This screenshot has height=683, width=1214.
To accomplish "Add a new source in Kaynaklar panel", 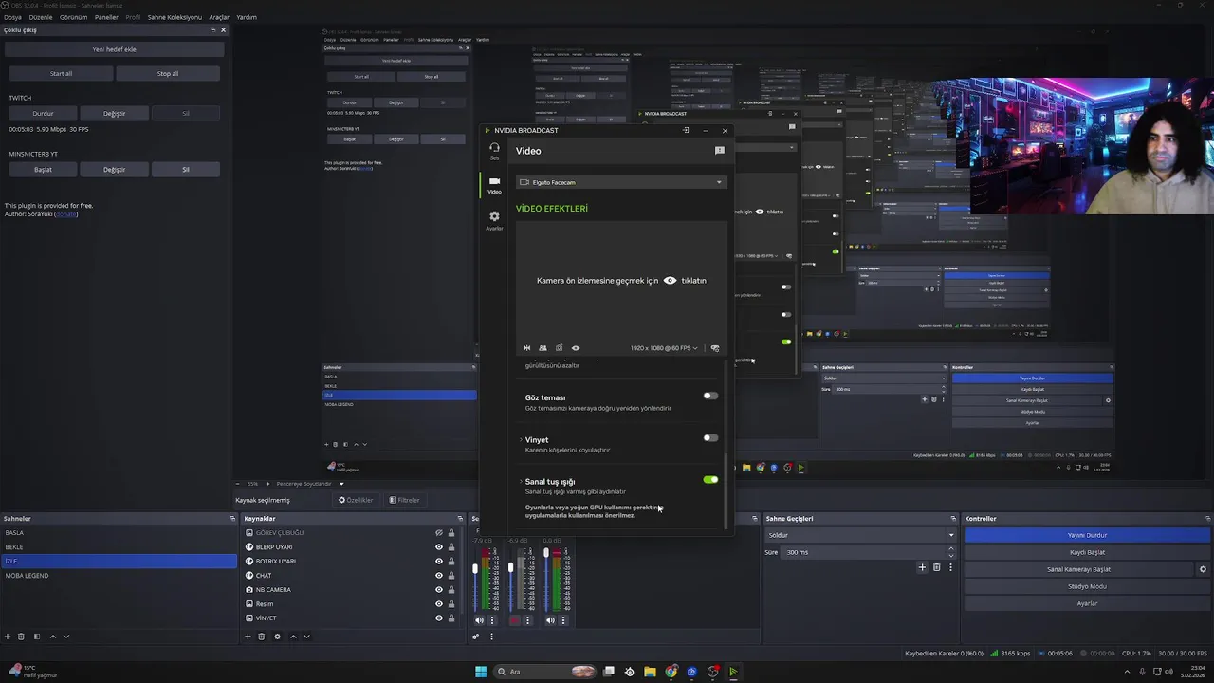I will click(248, 637).
